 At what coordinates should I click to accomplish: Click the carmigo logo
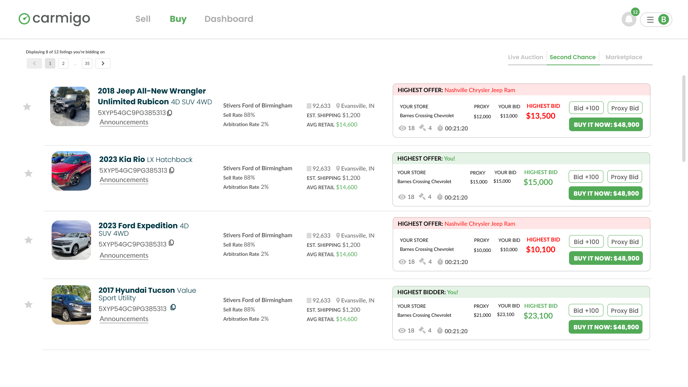(54, 19)
